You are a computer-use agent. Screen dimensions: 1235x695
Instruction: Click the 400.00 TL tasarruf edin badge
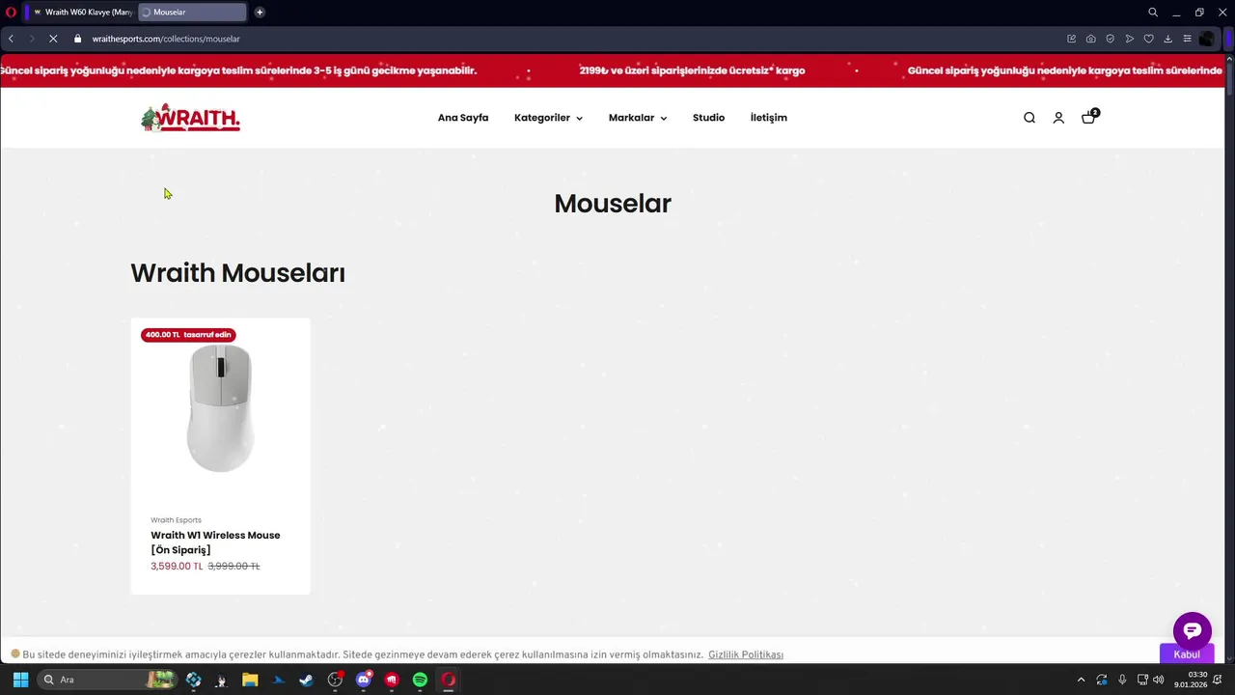188,335
